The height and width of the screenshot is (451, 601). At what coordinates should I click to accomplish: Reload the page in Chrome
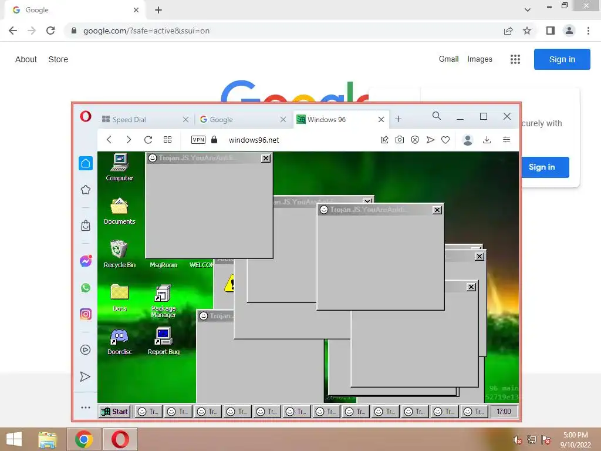(50, 31)
